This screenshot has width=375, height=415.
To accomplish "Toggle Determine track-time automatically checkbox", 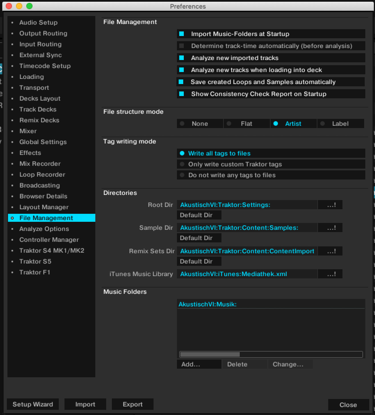I will coord(182,46).
